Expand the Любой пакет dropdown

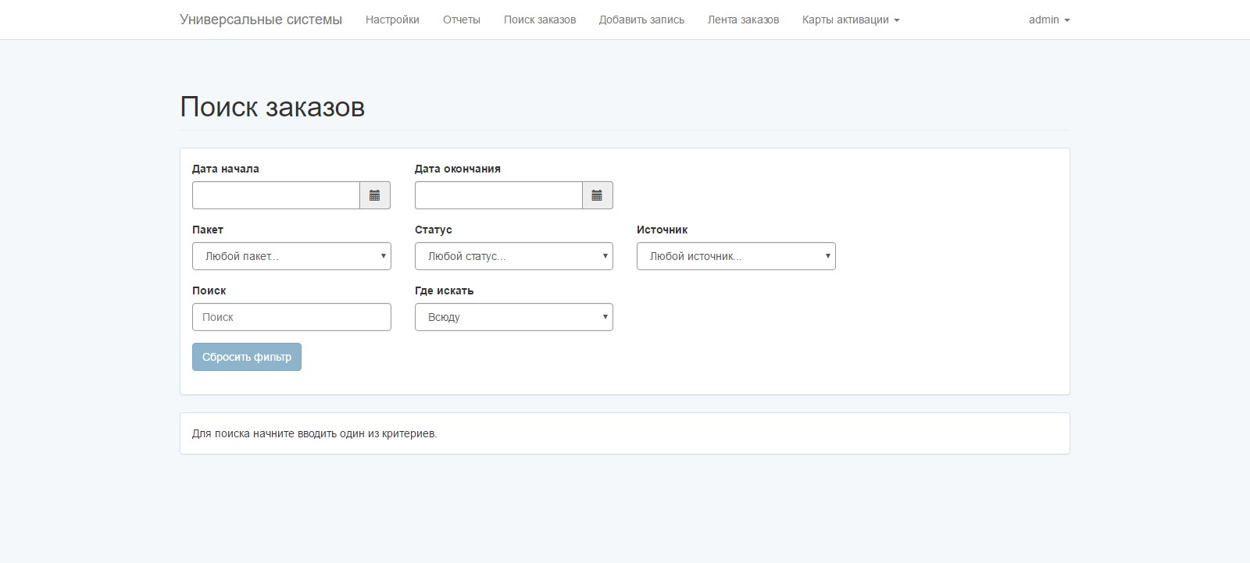[x=291, y=256]
